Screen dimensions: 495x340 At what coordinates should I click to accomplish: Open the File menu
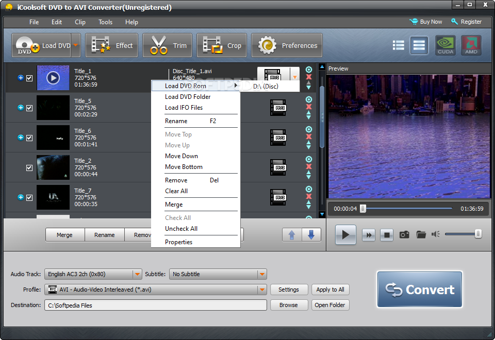pyautogui.click(x=34, y=22)
